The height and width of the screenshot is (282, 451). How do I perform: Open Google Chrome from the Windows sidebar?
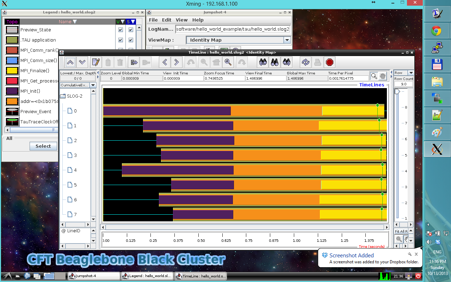[437, 31]
